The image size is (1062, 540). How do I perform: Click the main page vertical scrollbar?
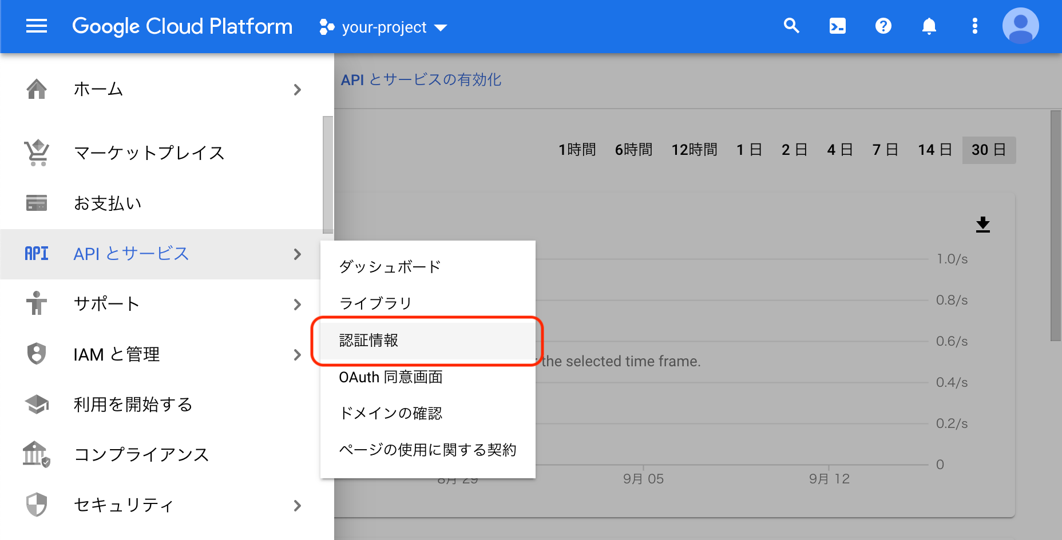click(x=1056, y=226)
